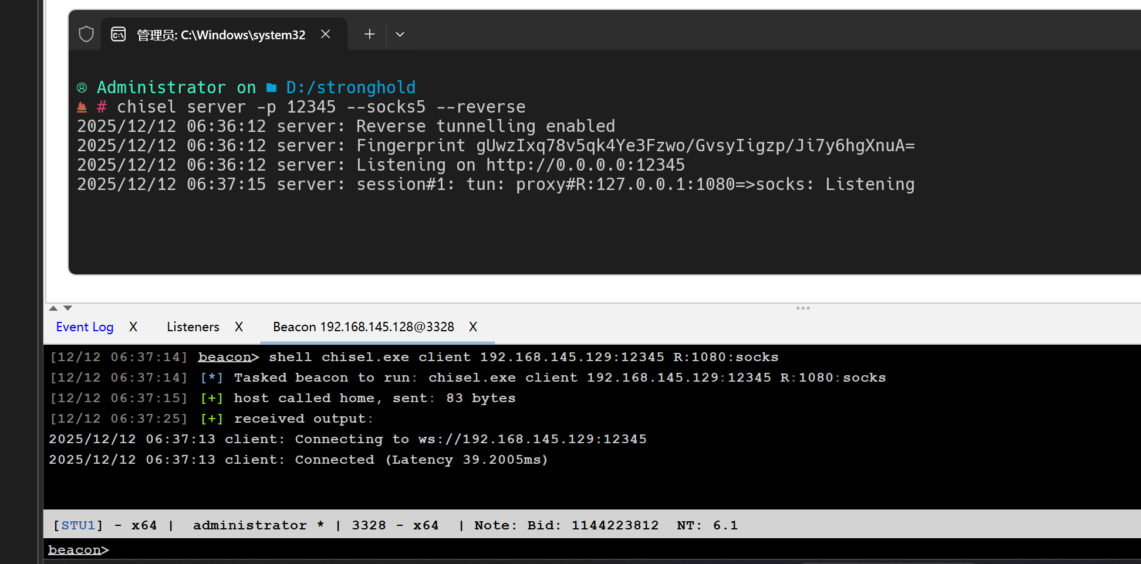Image resolution: width=1141 pixels, height=564 pixels.
Task: Switch to the Listeners tab
Action: tap(193, 327)
